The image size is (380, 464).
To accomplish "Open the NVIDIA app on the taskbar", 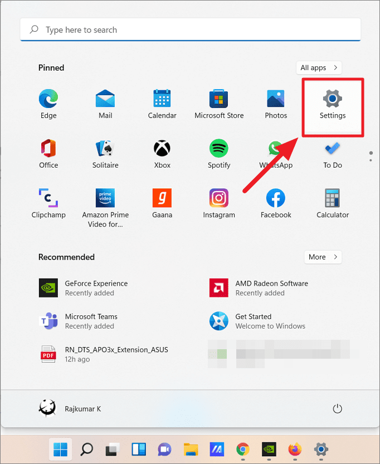I will coord(269,450).
